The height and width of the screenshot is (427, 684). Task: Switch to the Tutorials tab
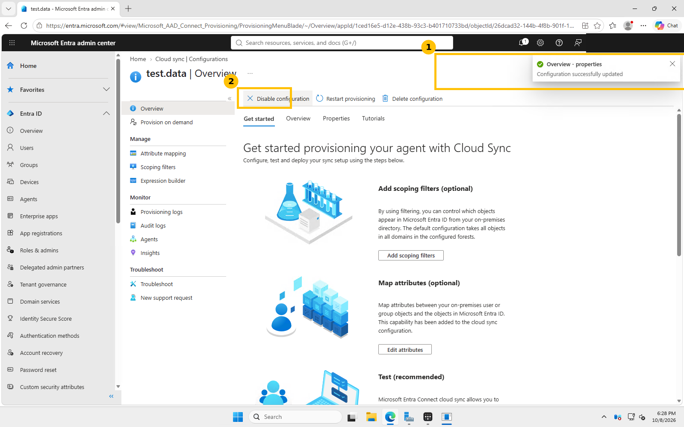point(373,118)
